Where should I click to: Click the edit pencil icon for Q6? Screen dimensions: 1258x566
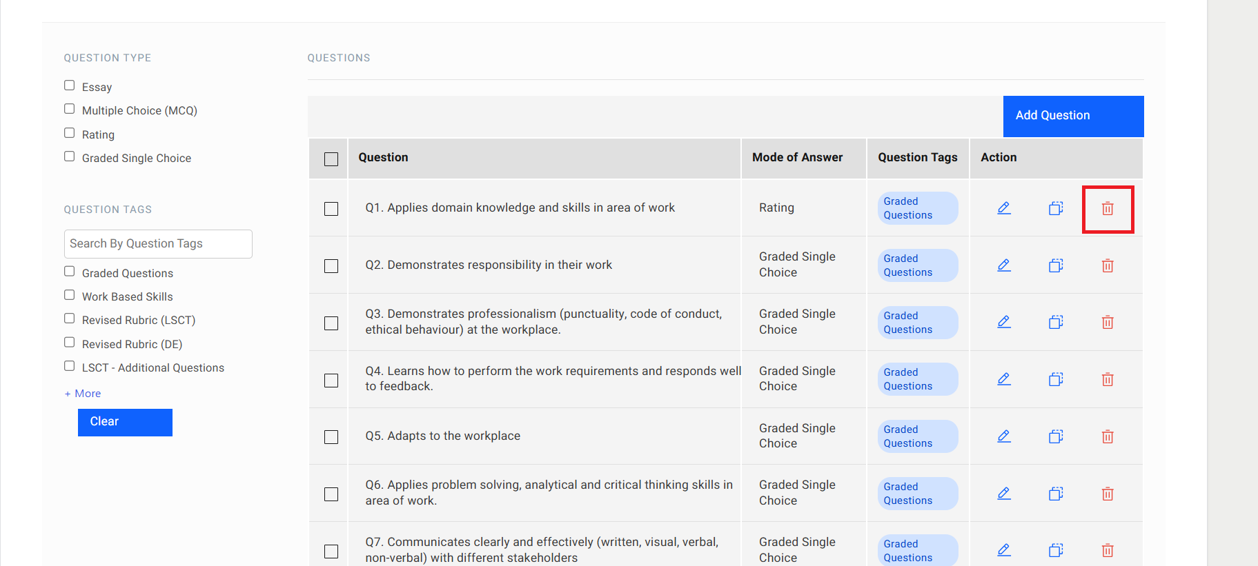coord(1004,494)
